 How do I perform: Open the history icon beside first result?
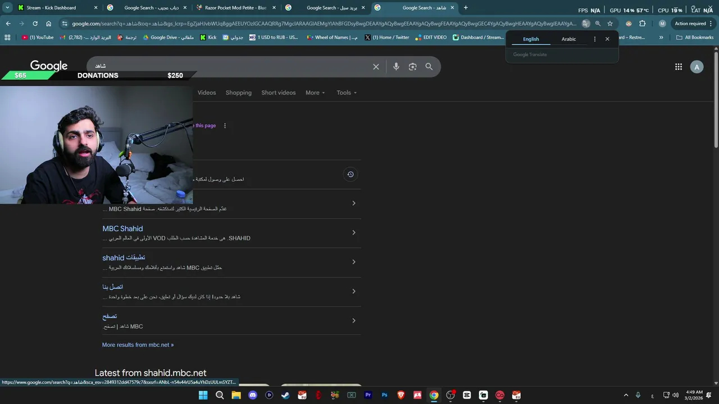coord(350,174)
